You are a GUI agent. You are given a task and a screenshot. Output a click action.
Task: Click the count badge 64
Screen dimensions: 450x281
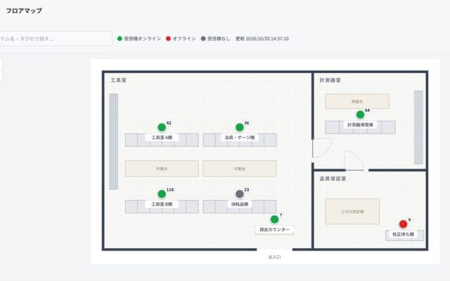tap(367, 110)
